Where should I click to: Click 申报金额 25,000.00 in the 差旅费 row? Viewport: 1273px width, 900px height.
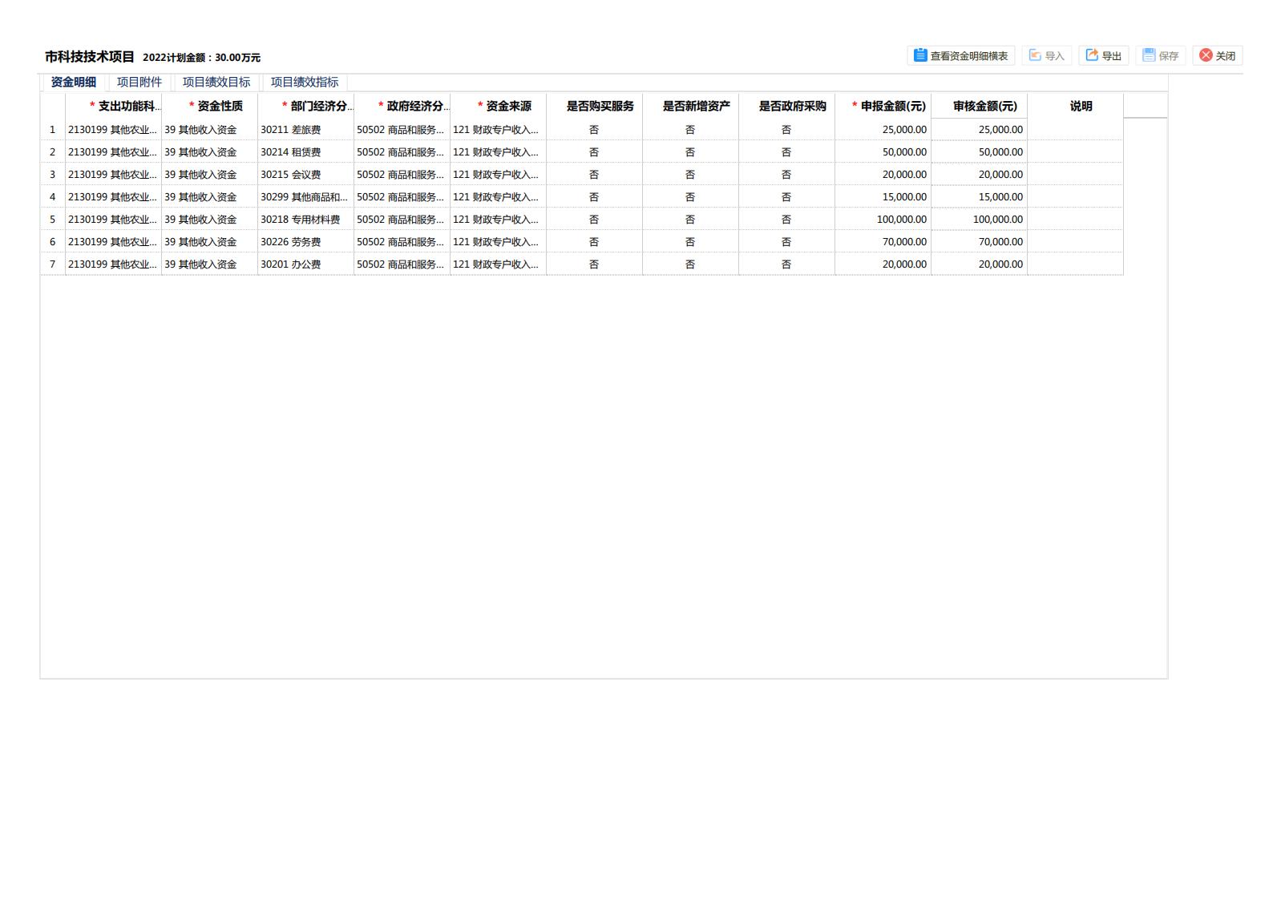[883, 129]
